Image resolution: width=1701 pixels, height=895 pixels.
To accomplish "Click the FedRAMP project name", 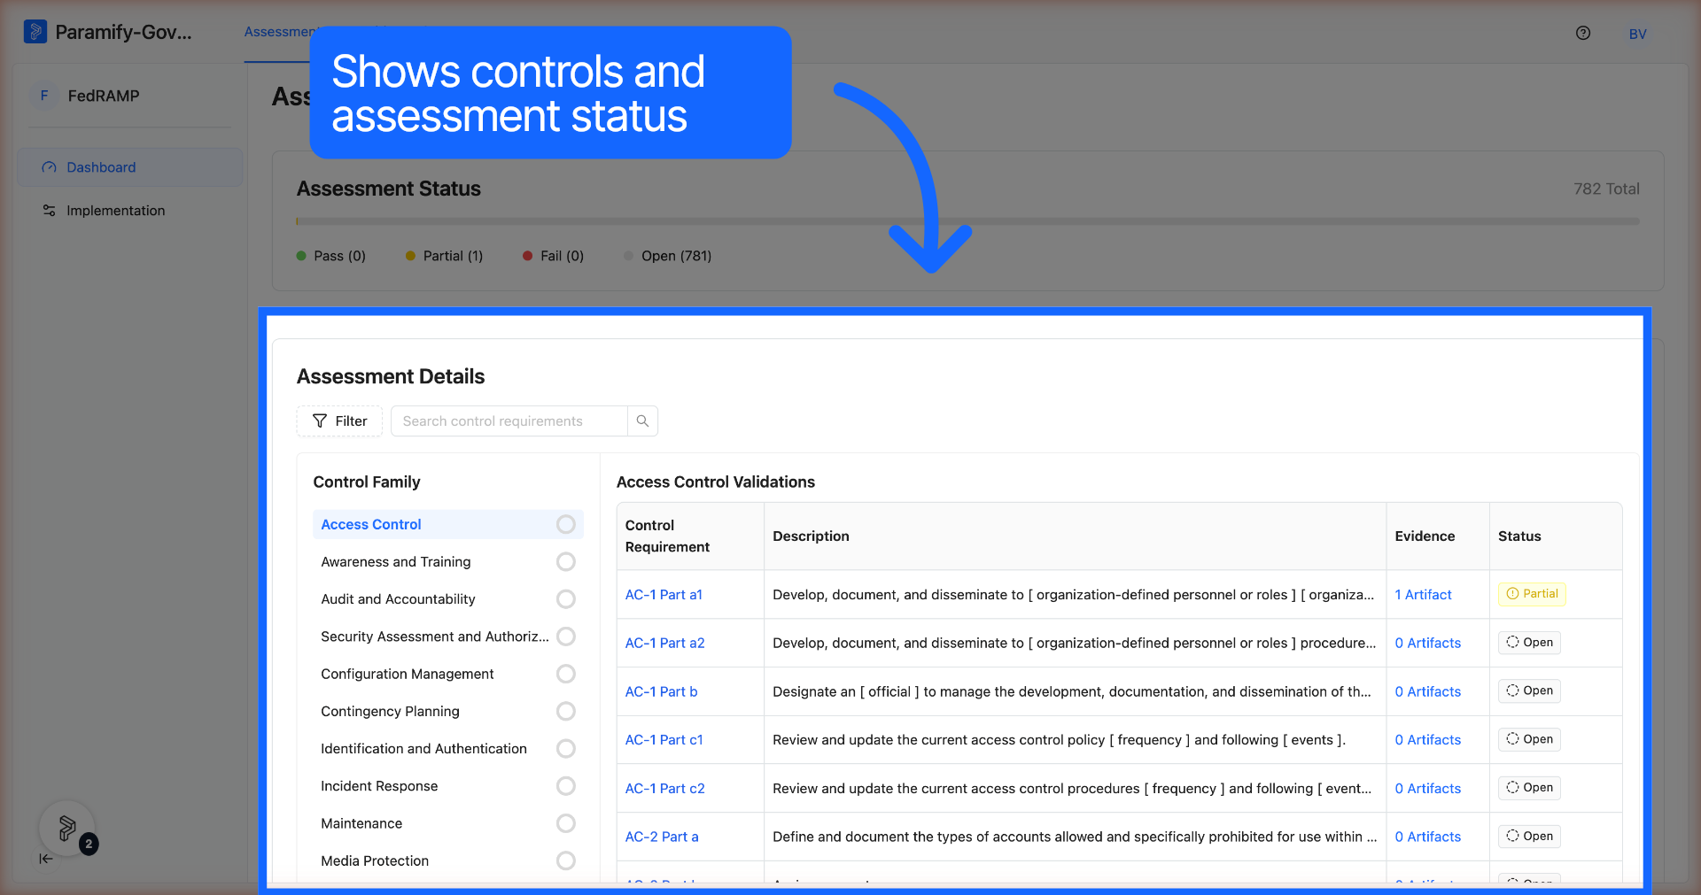I will [104, 96].
